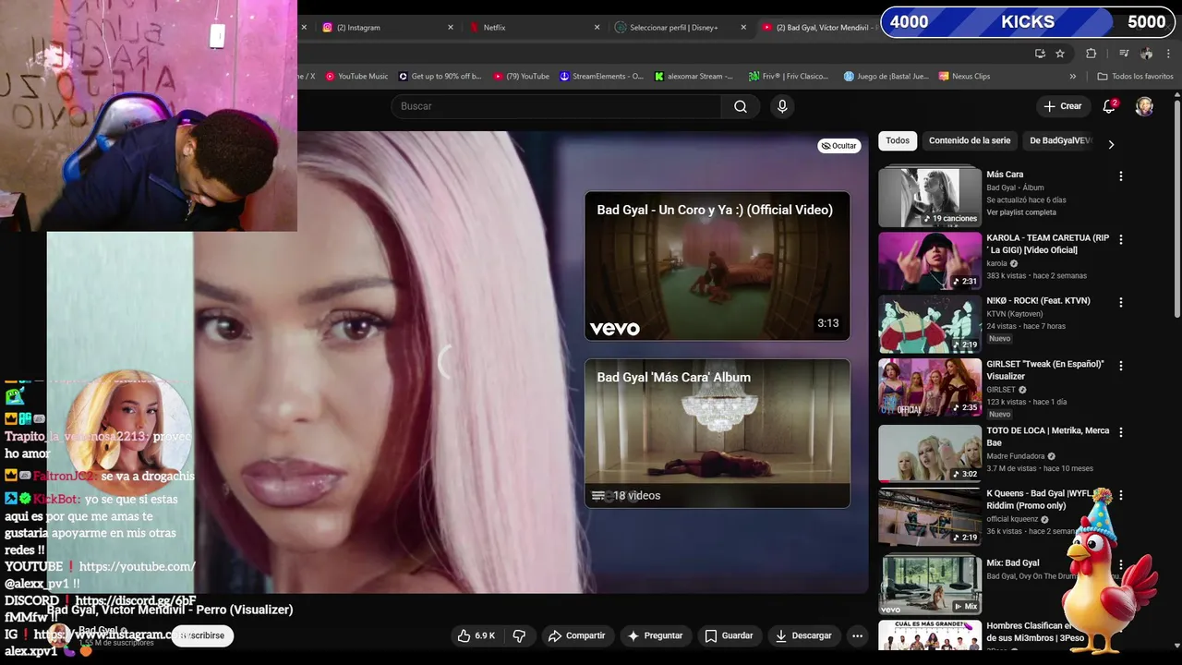
Task: Open Chrome three-dot menu
Action: tap(1168, 54)
